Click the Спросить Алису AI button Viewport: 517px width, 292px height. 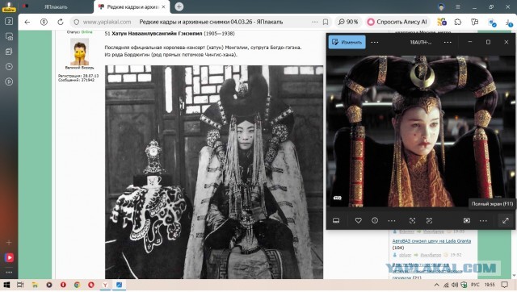(x=397, y=22)
